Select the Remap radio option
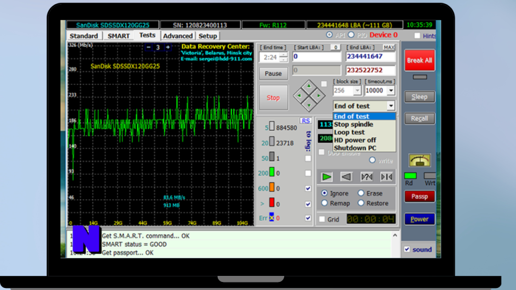 coord(325,203)
